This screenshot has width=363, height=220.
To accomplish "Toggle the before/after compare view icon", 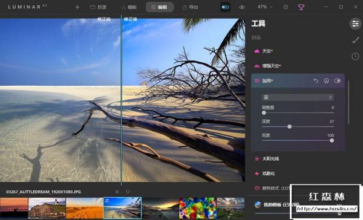I will 225,7.
